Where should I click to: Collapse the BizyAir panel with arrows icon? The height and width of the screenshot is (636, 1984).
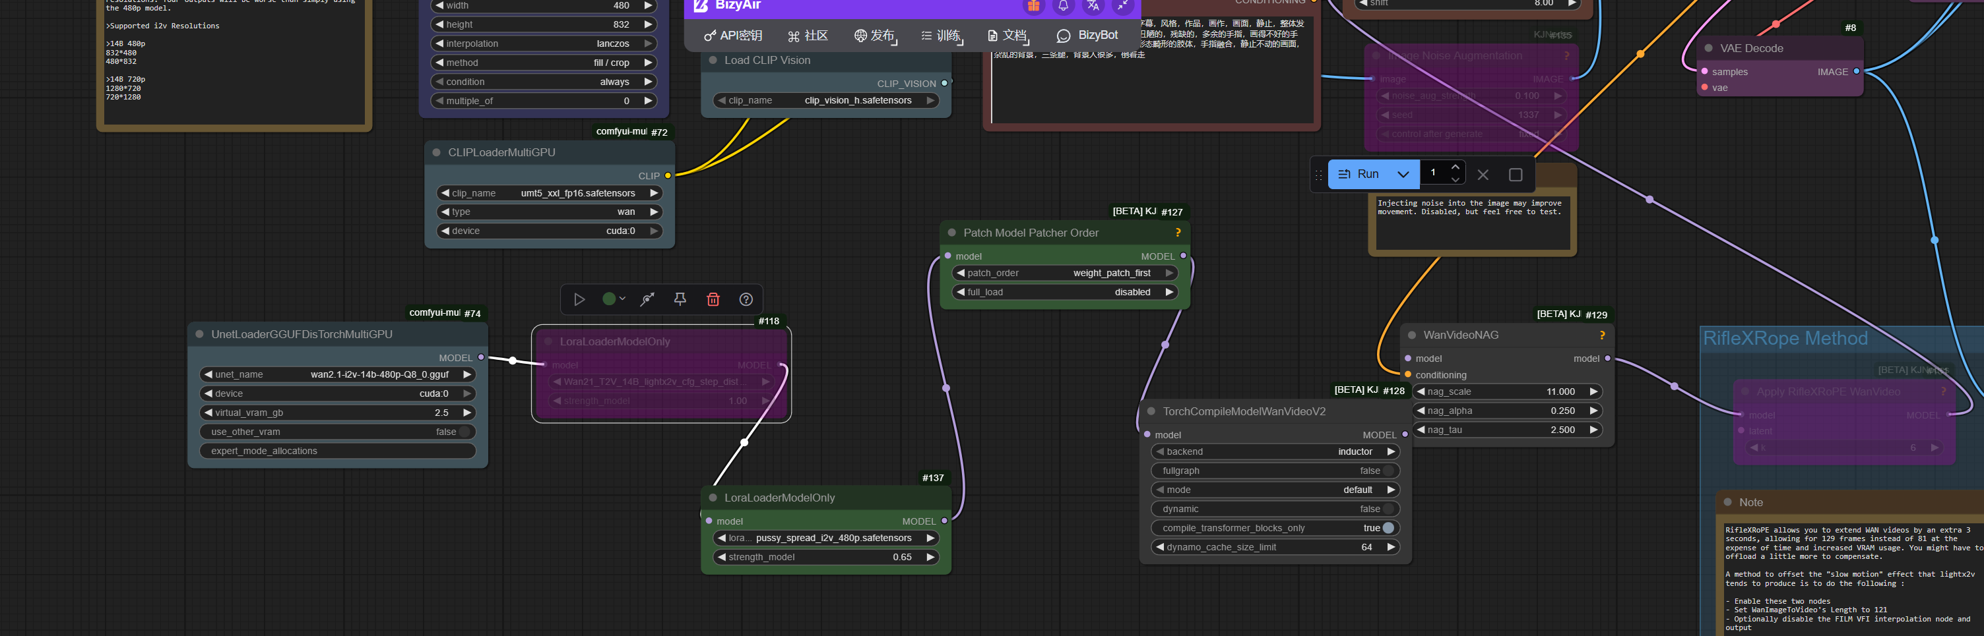click(1123, 5)
